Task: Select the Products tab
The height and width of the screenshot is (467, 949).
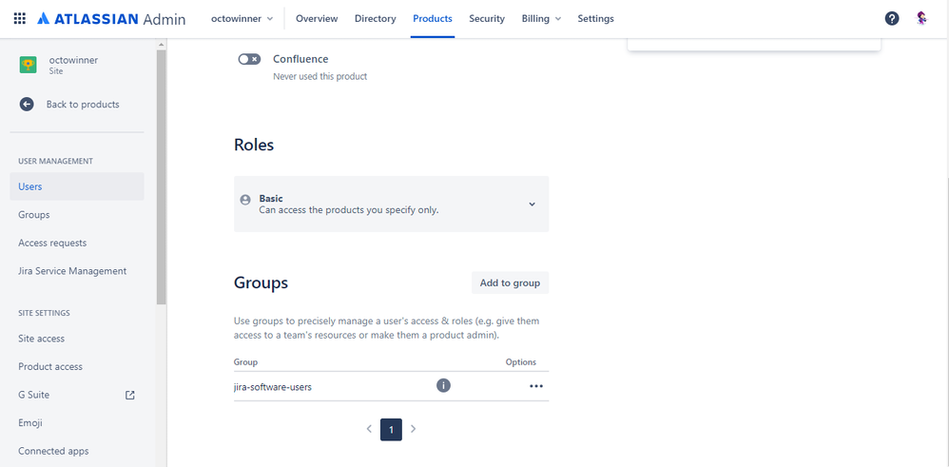Action: pyautogui.click(x=433, y=19)
